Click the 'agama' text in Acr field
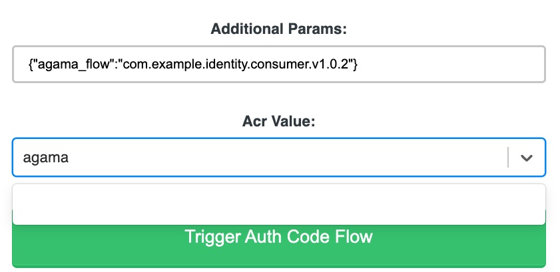The height and width of the screenshot is (272, 560). pos(45,157)
